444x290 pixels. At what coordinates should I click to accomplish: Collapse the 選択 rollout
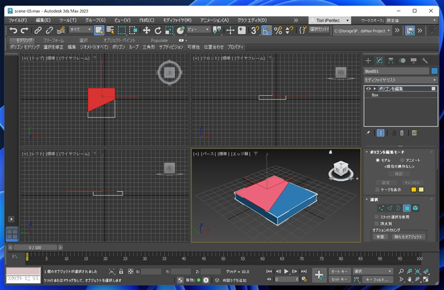point(367,200)
